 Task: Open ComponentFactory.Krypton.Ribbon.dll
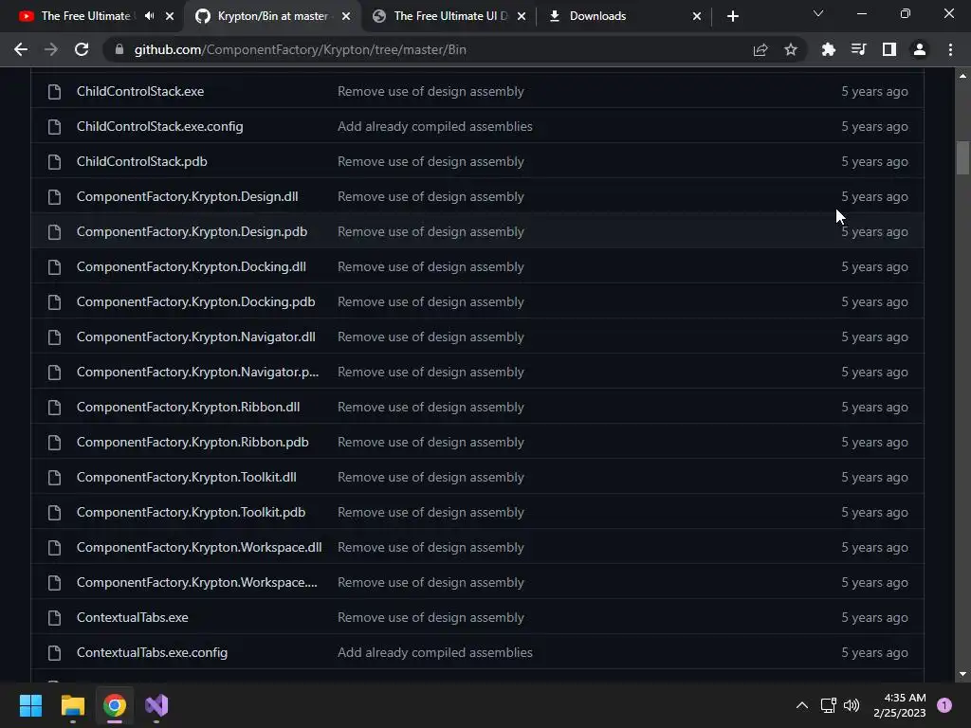189,408
